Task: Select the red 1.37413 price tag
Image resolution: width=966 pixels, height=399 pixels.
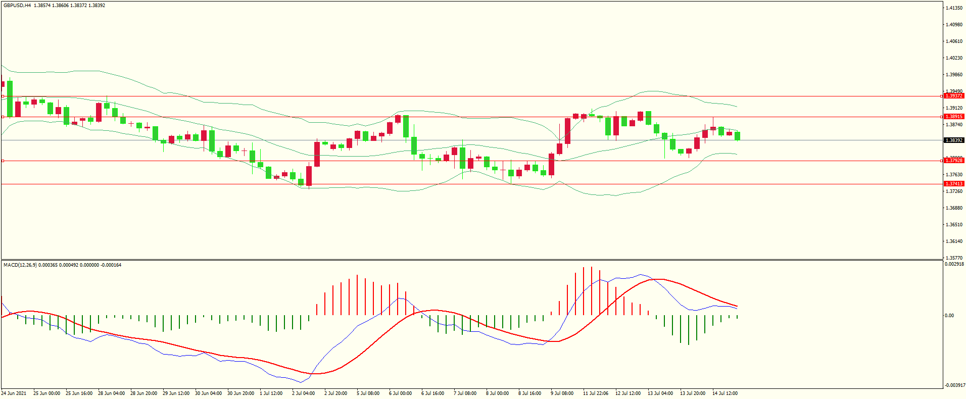Action: click(954, 184)
